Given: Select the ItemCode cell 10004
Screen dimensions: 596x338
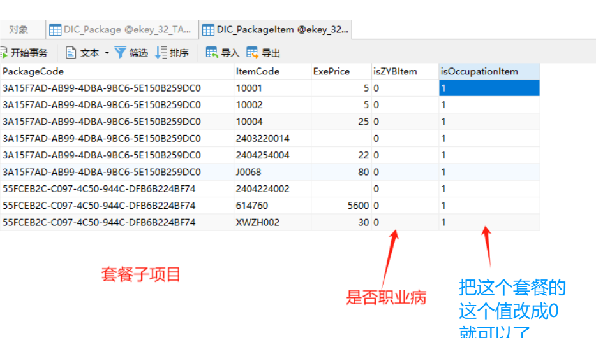Looking at the screenshot, I should tap(272, 122).
